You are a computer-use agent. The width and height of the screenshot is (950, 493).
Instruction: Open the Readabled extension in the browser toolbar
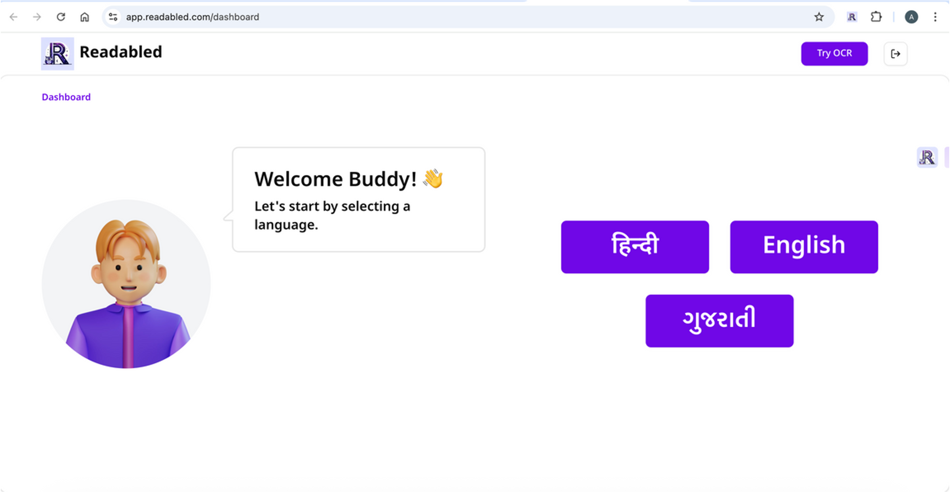[852, 17]
